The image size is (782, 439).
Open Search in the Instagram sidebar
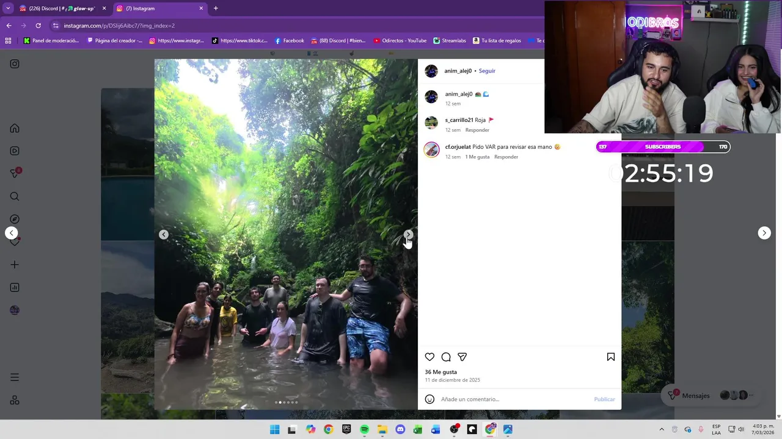[15, 196]
